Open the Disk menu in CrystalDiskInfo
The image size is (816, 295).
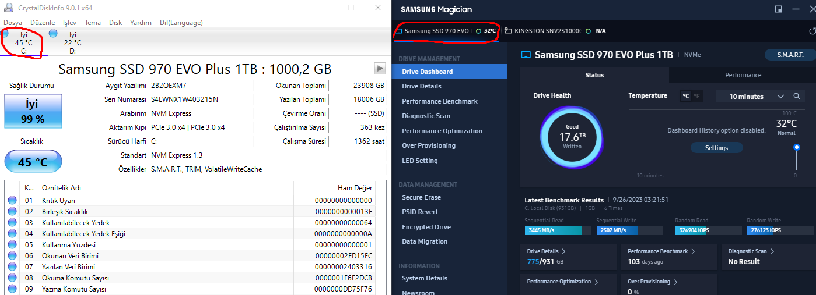[115, 23]
